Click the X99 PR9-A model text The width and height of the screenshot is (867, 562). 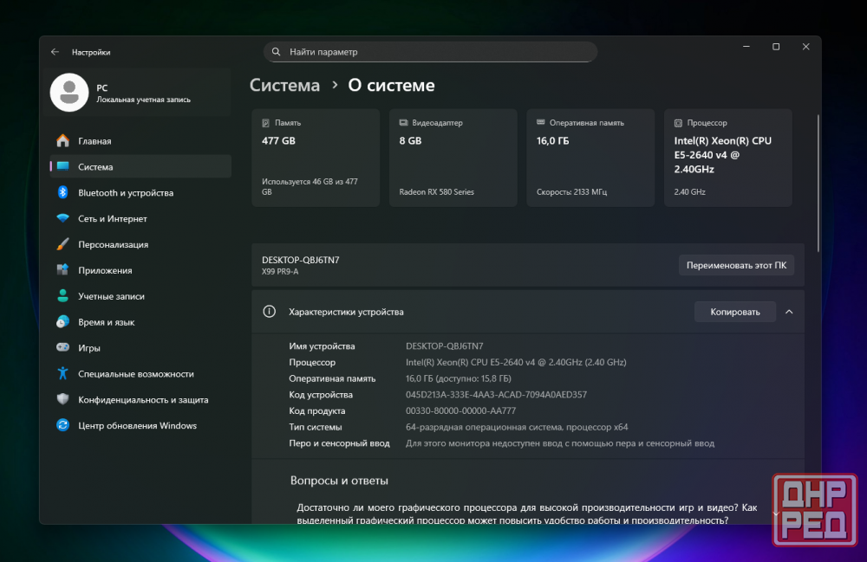(x=280, y=271)
